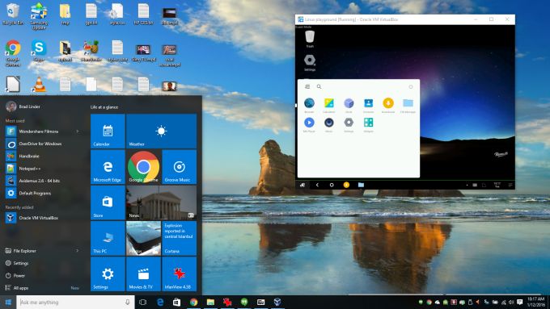
Task: Open the Movies & TV tile
Action: pyautogui.click(x=143, y=274)
